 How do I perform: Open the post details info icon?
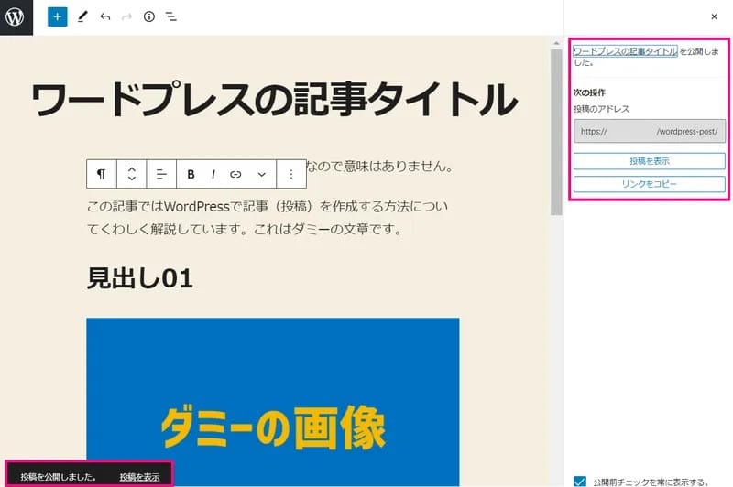pyautogui.click(x=149, y=16)
